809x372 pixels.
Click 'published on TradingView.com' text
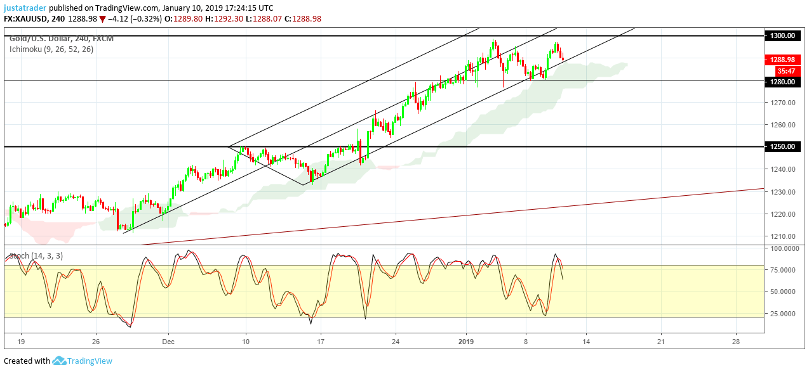coord(104,8)
